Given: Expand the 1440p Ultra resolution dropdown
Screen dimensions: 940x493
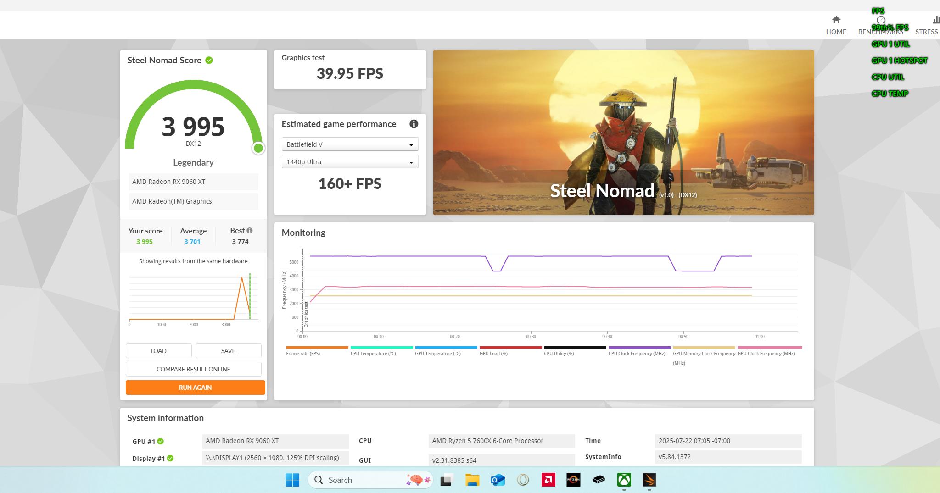Looking at the screenshot, I should 350,162.
